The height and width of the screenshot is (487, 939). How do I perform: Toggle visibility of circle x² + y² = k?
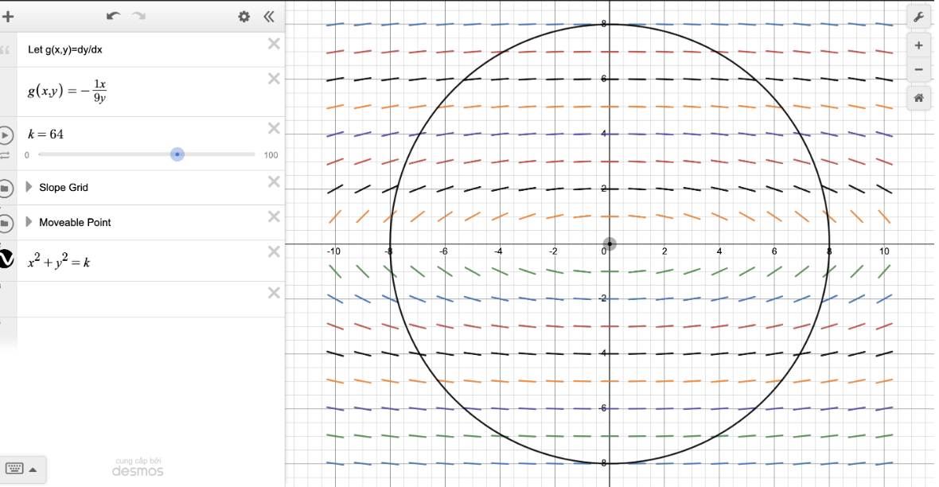pyautogui.click(x=6, y=259)
